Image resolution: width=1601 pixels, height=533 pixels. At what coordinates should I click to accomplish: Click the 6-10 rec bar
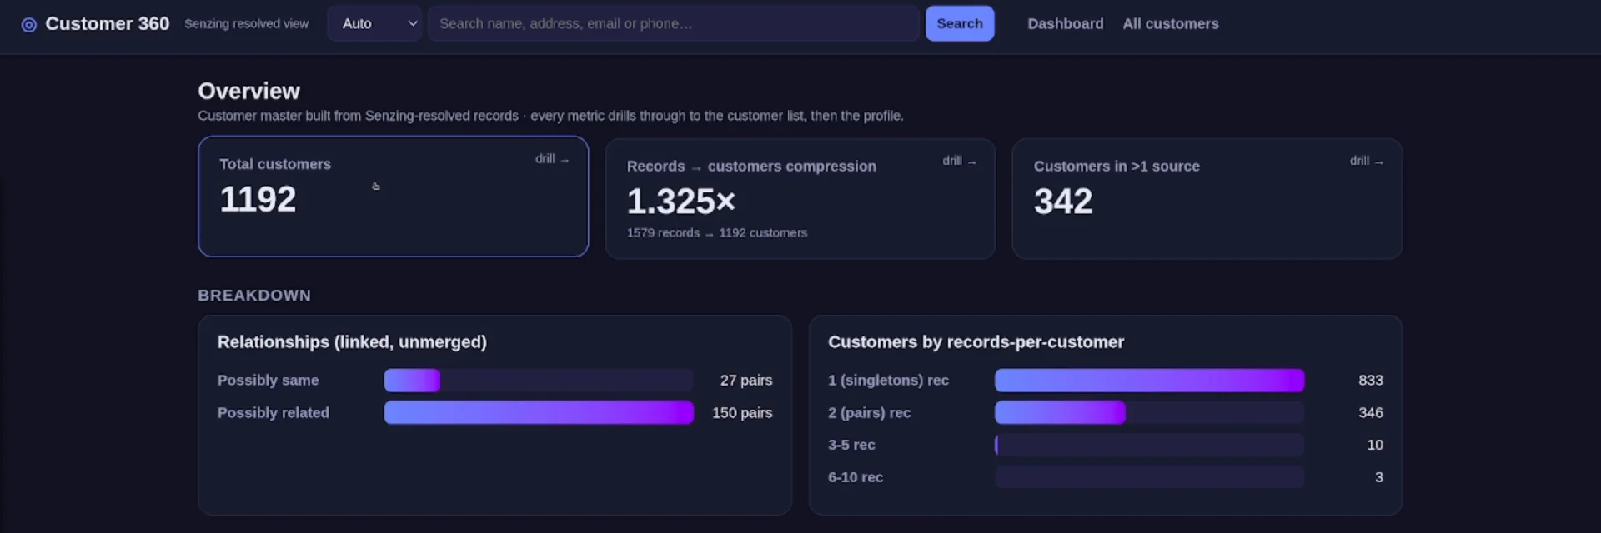pos(1149,477)
